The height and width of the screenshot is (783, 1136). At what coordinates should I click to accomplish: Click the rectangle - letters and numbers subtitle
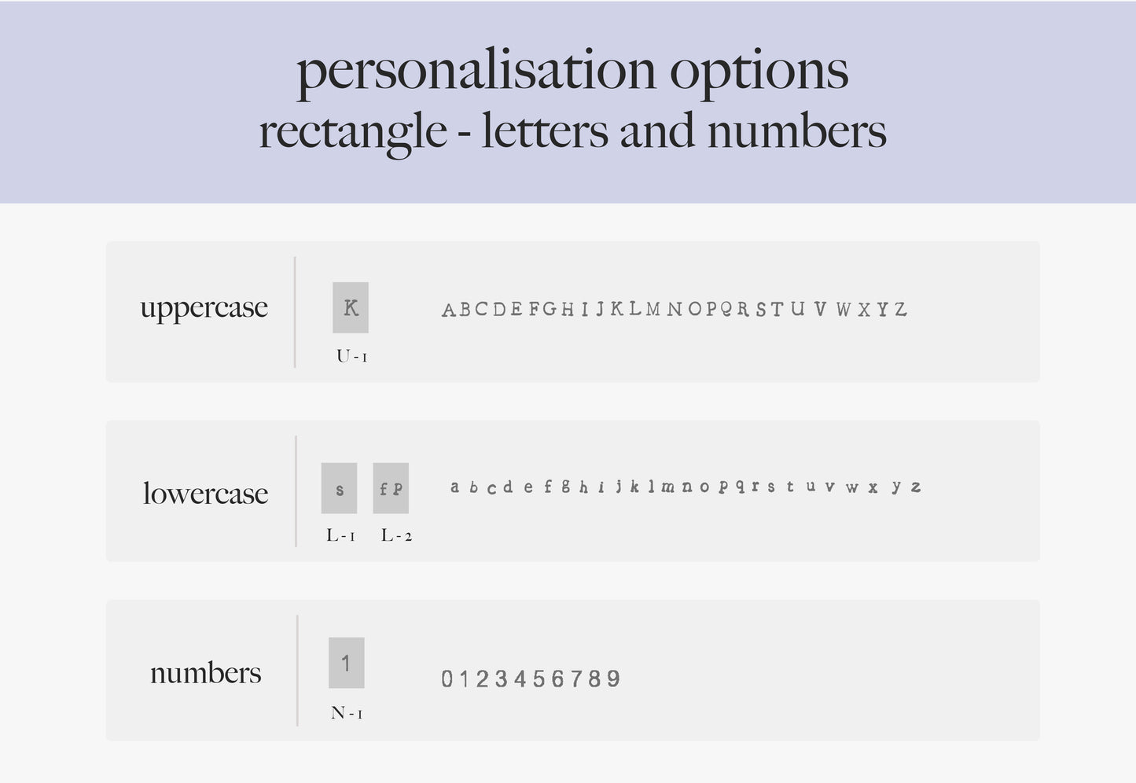(x=572, y=131)
